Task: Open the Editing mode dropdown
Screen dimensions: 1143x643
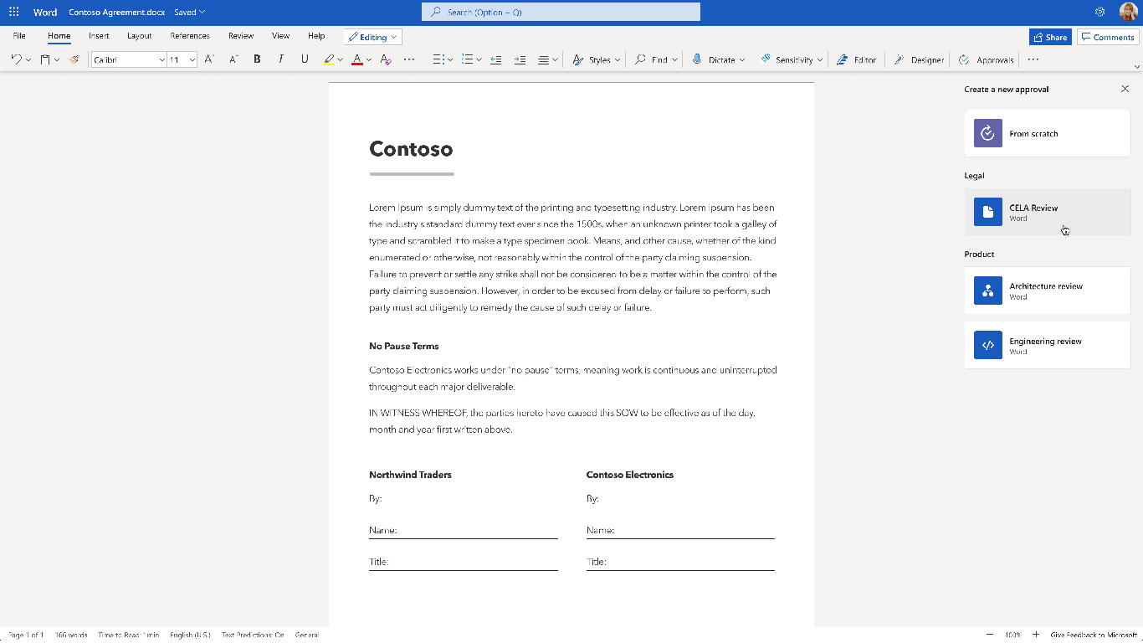Action: click(373, 37)
